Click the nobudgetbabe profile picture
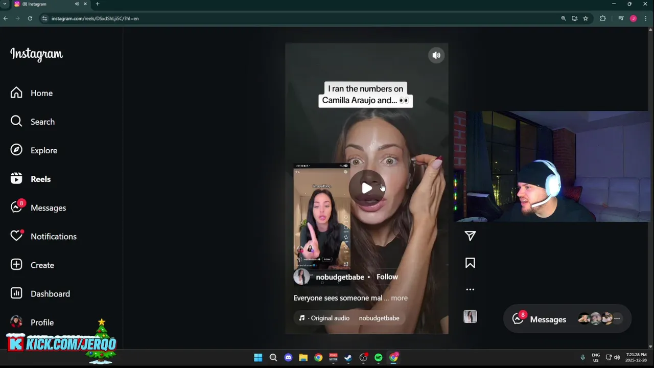 [301, 277]
